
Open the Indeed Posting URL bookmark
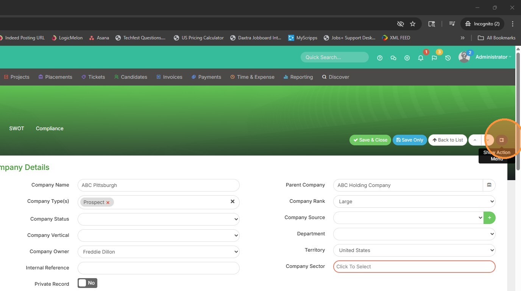[x=22, y=38]
